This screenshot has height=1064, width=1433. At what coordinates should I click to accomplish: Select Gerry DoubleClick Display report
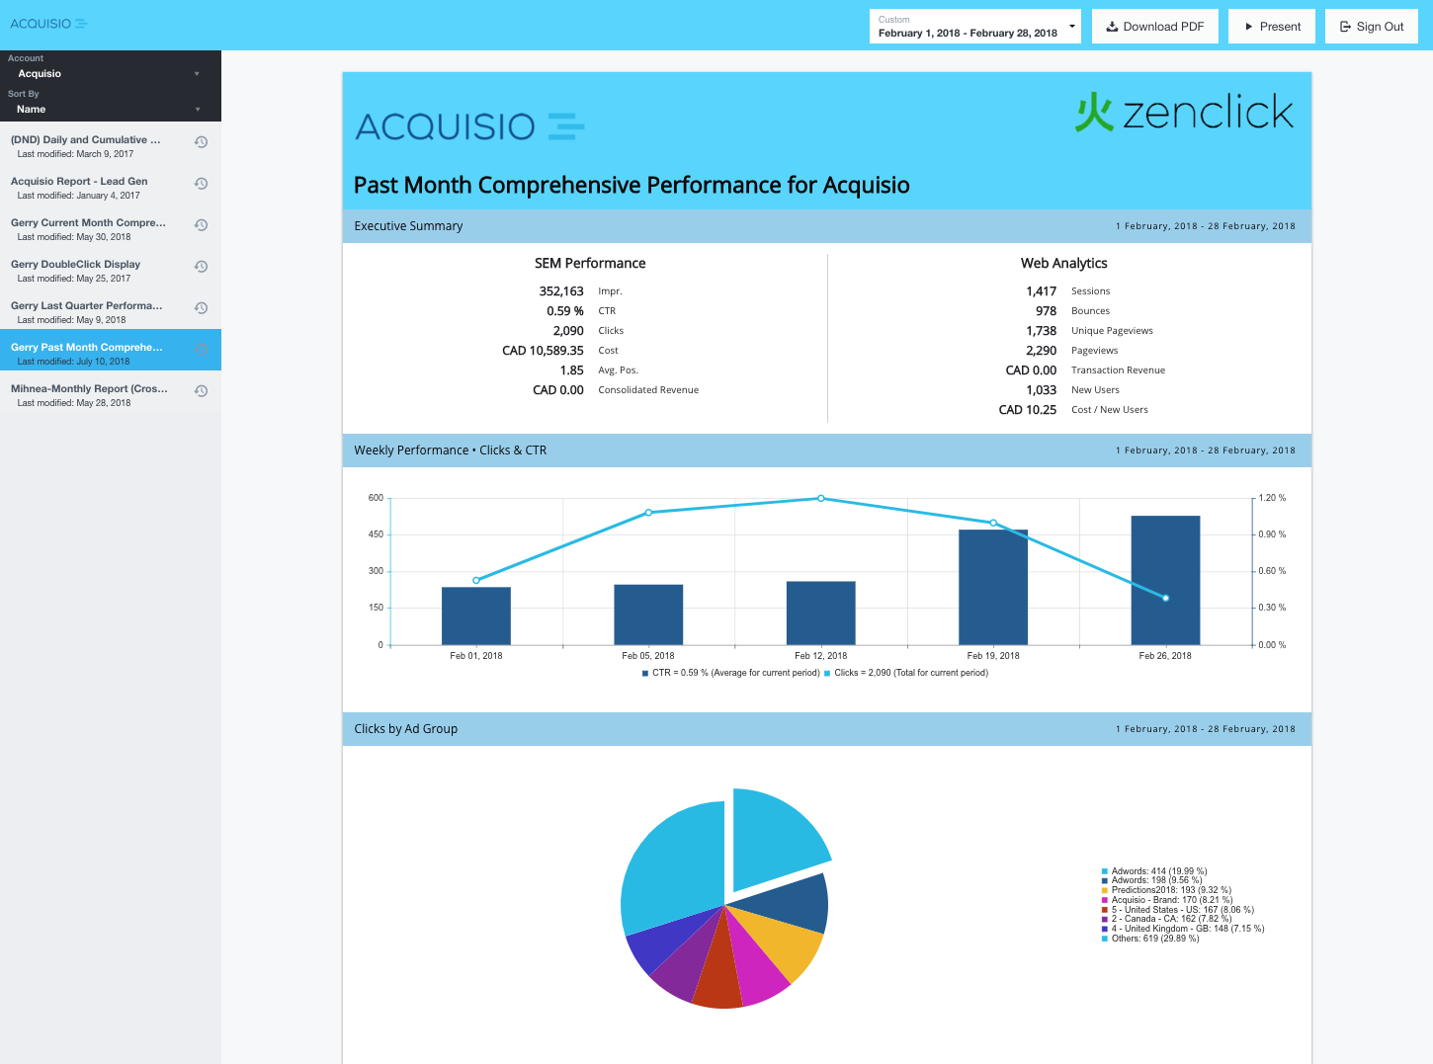(111, 271)
